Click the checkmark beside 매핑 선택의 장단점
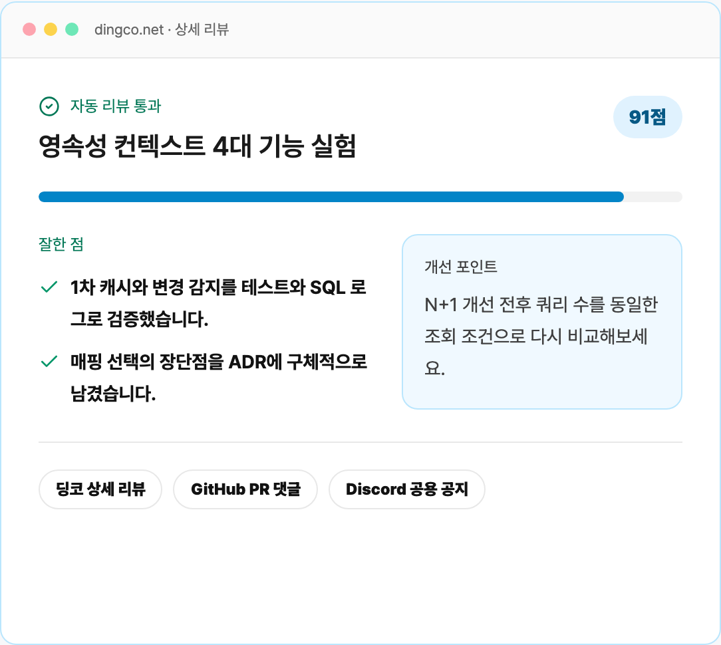The image size is (721, 645). click(x=49, y=361)
